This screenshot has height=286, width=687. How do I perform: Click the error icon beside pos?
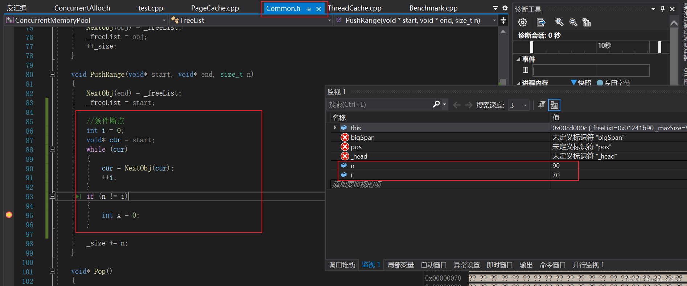point(345,147)
